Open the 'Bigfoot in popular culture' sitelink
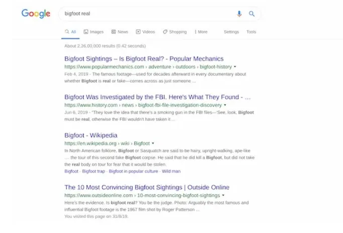Viewport: 343px width, 233px height. (133, 171)
